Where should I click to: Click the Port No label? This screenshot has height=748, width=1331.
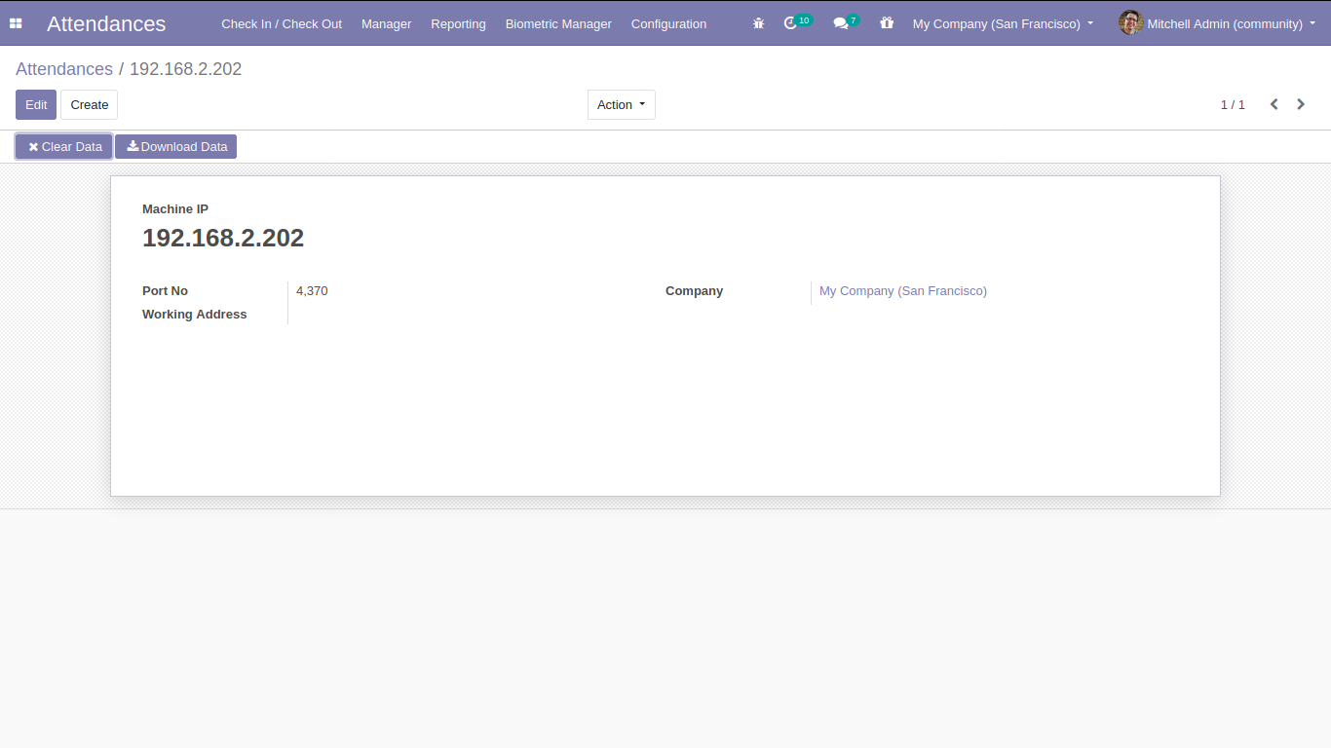point(165,291)
